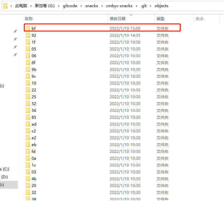Navigate to 新加卷 (G:) breadcrumb
The image size is (224, 203).
(45, 6)
